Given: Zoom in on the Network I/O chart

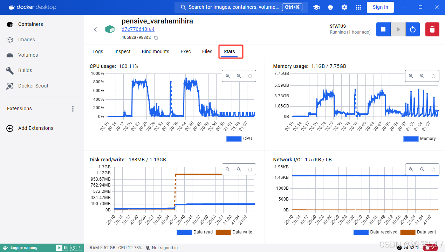Looking at the screenshot, I should (411, 169).
